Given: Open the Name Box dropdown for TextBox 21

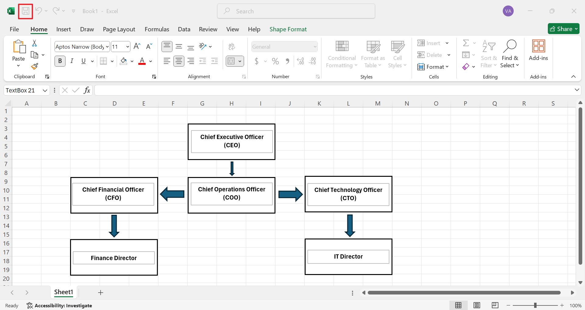Looking at the screenshot, I should click(x=44, y=90).
